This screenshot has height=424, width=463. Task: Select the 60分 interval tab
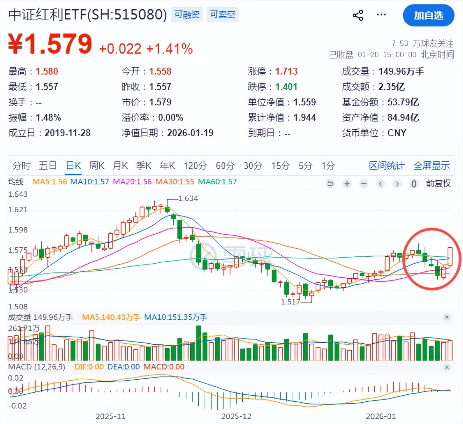[225, 166]
